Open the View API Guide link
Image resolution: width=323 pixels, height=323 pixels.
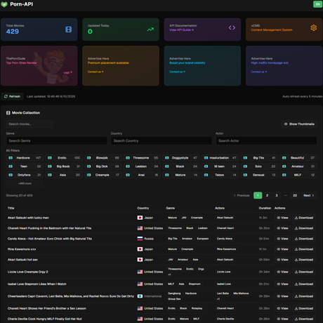click(181, 30)
